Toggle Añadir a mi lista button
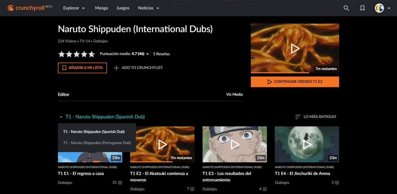This screenshot has width=397, height=194. 82,68
